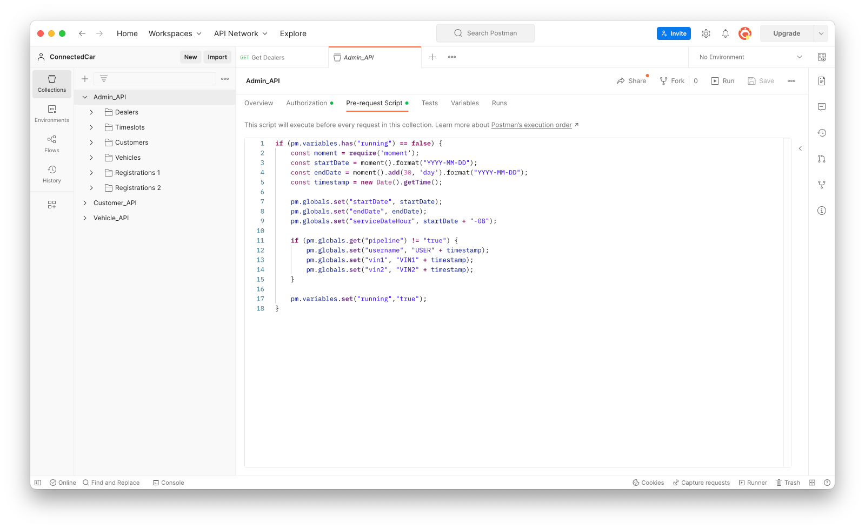Screen dimensions: 865x529
Task: Click the New button
Action: coord(191,57)
